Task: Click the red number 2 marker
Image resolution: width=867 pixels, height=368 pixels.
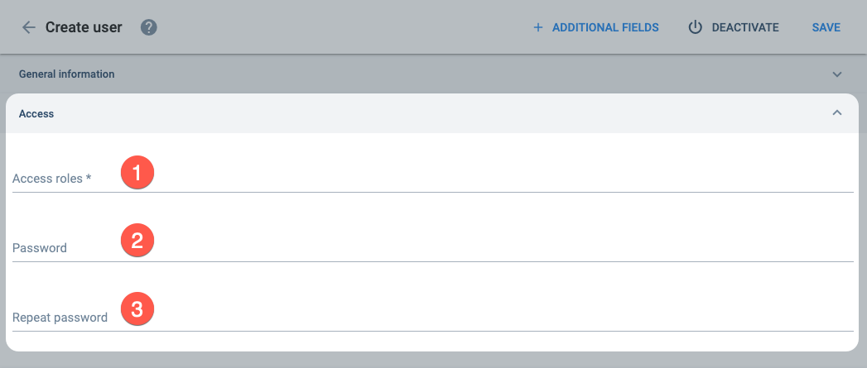Action: point(137,240)
